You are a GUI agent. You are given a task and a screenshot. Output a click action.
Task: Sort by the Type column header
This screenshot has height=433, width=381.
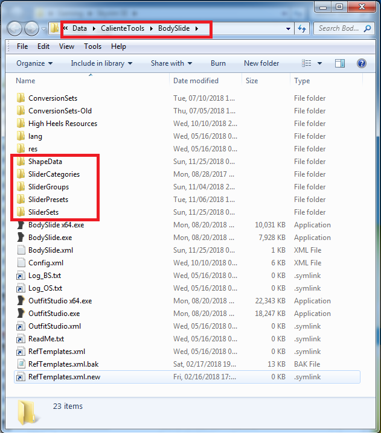(302, 81)
